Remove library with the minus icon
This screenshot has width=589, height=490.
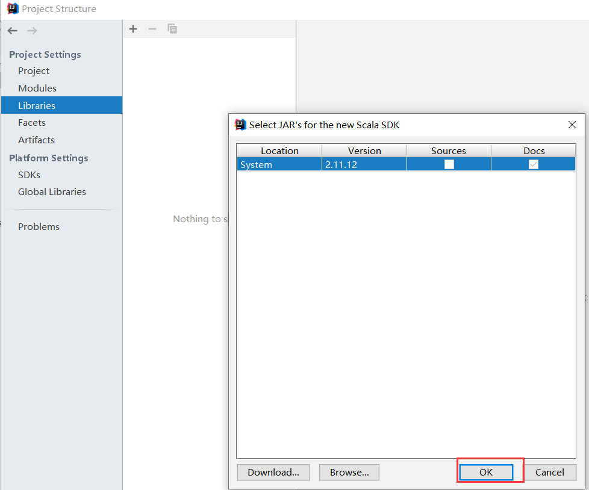point(152,29)
